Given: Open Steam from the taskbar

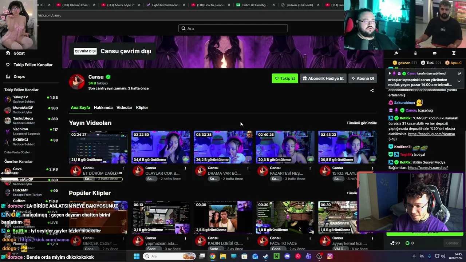Looking at the screenshot, I should [x=266, y=256].
